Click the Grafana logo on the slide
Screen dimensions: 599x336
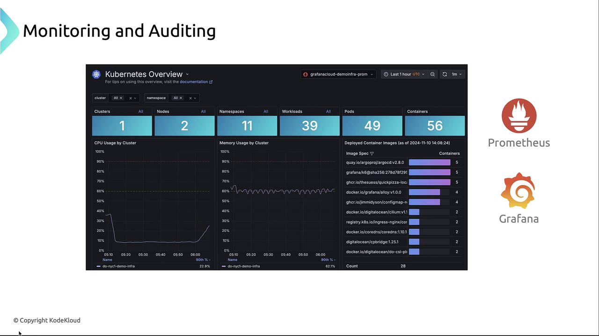pos(518,191)
